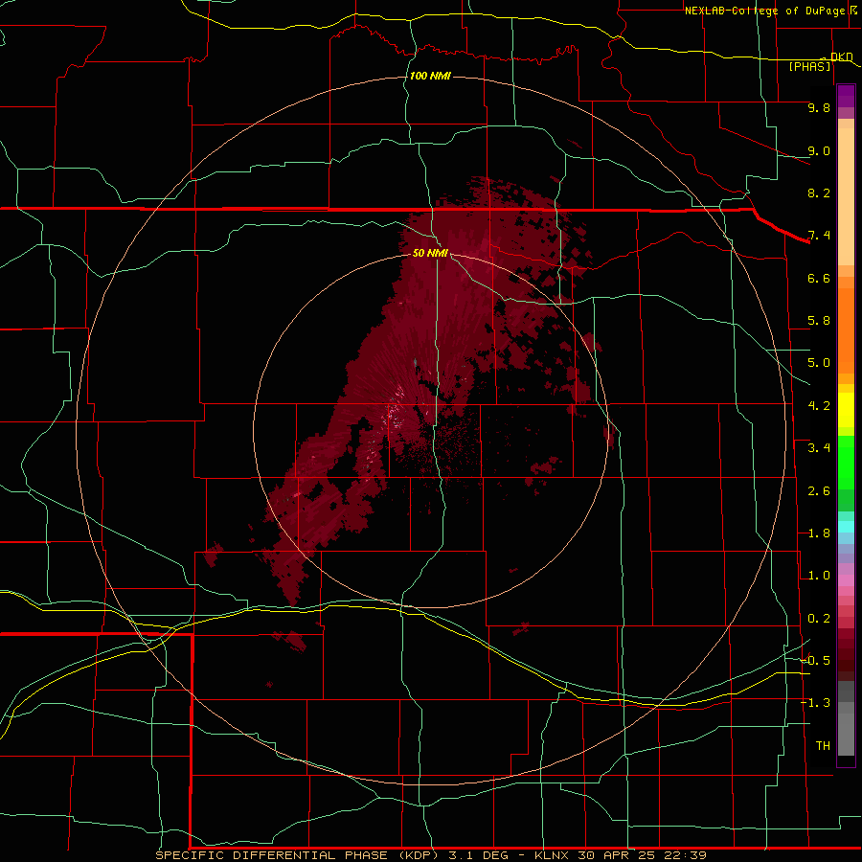Click the 6.6 value on the color scale
This screenshot has height=862, width=862.
coord(819,278)
